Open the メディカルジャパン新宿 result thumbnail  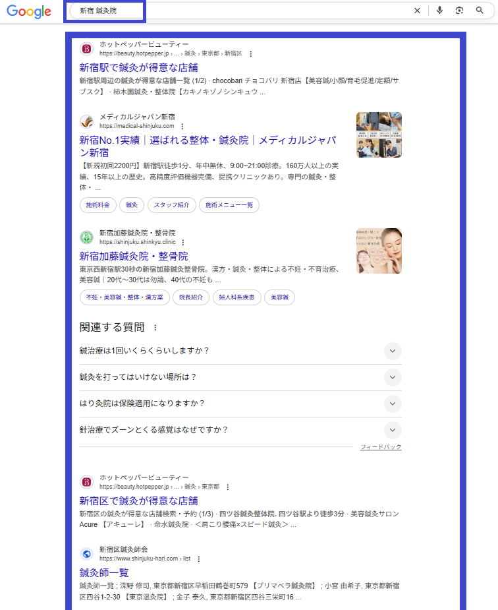[379, 135]
